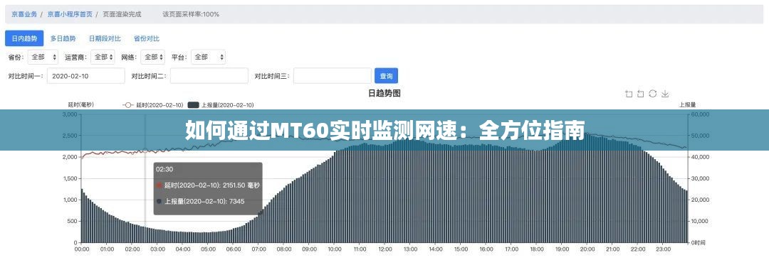The width and height of the screenshot is (769, 260).
Task: Restore chart with the circular refresh icon
Action: 653,94
